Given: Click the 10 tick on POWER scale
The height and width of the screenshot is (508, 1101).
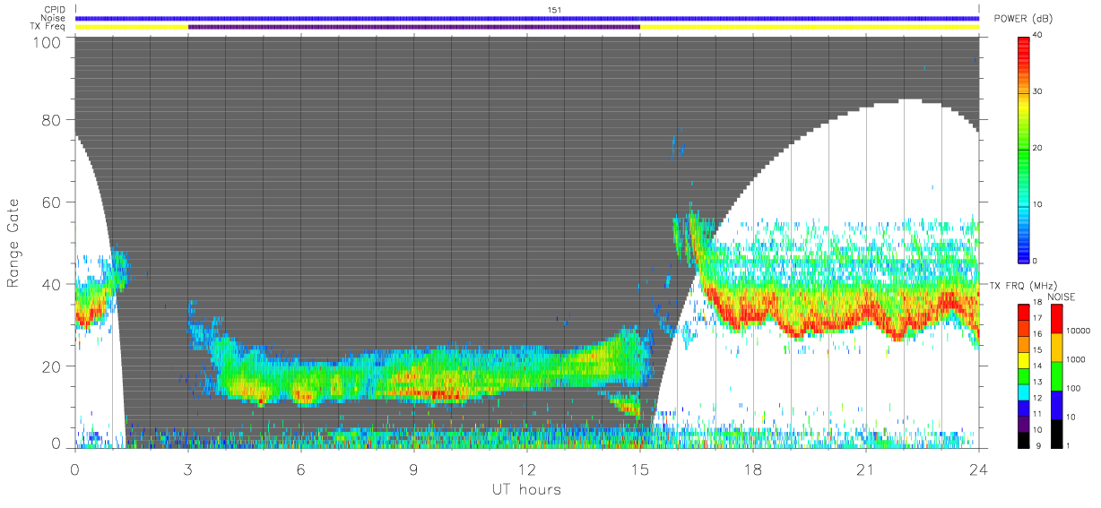Looking at the screenshot, I should point(1038,204).
